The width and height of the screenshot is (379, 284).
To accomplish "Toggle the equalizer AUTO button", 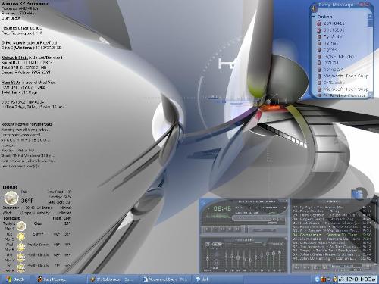I will click(x=218, y=244).
